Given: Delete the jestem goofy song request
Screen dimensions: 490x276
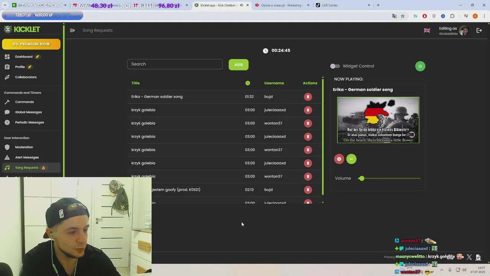Looking at the screenshot, I should (x=308, y=190).
